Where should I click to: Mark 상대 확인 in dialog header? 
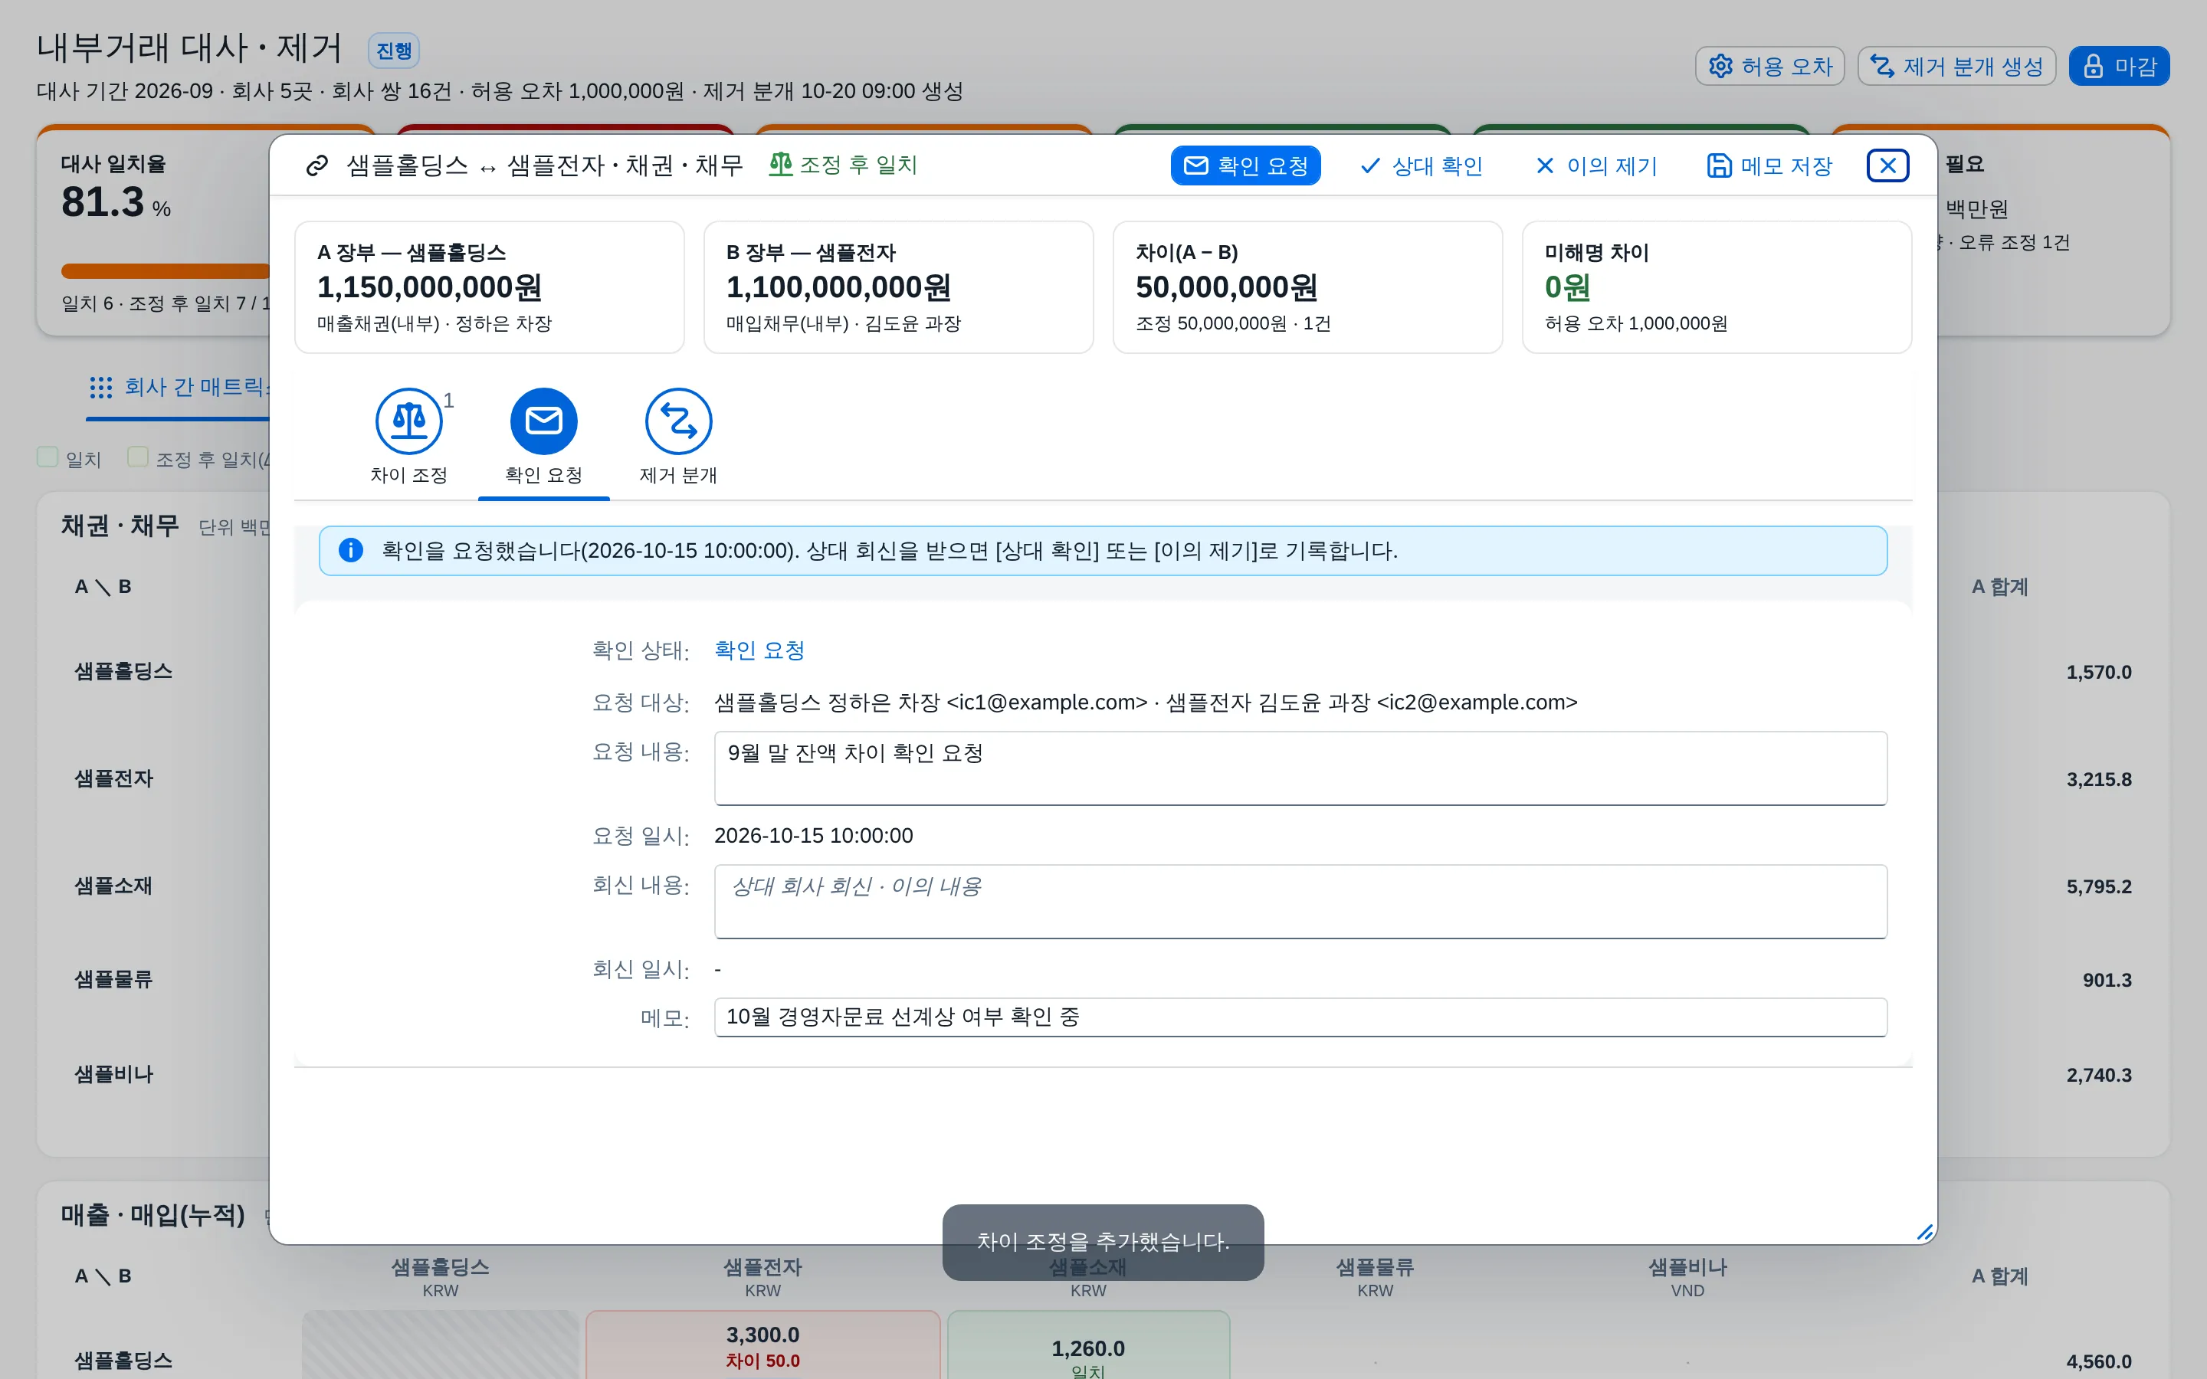coord(1421,165)
